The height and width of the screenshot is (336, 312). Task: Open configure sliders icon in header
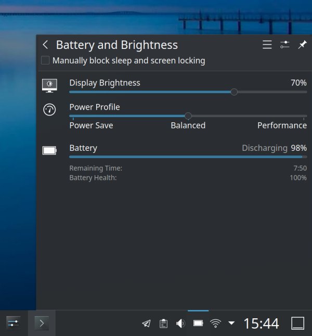(284, 45)
